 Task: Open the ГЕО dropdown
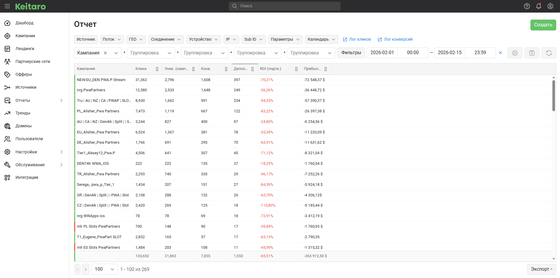click(136, 39)
